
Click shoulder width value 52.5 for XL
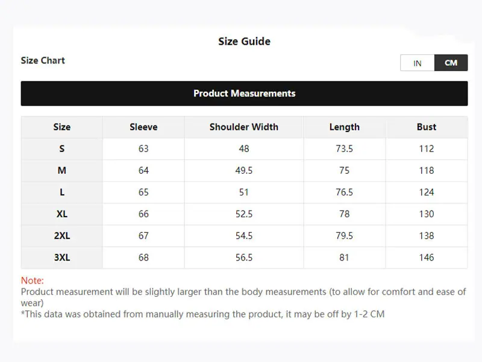(x=244, y=214)
